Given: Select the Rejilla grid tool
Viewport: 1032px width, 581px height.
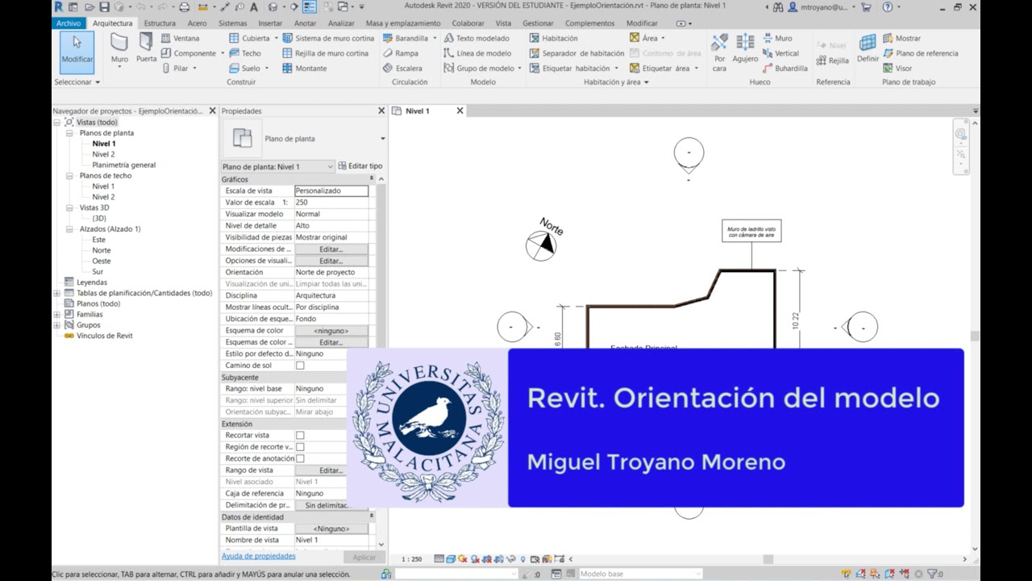Looking at the screenshot, I should pyautogui.click(x=833, y=61).
